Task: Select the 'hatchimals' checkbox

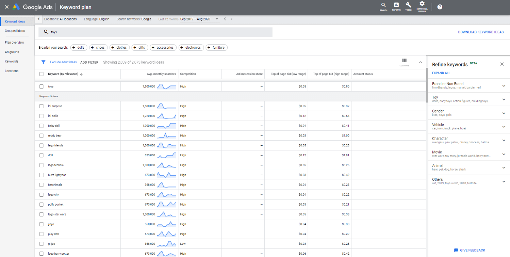Action: point(42,185)
